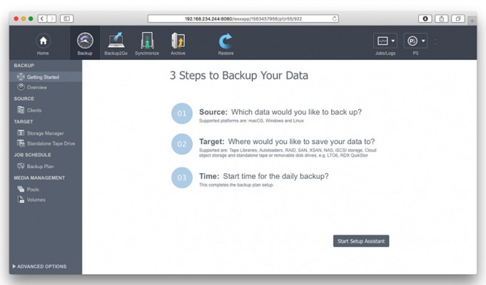Open the Jobs/Logs dropdown

click(x=385, y=41)
